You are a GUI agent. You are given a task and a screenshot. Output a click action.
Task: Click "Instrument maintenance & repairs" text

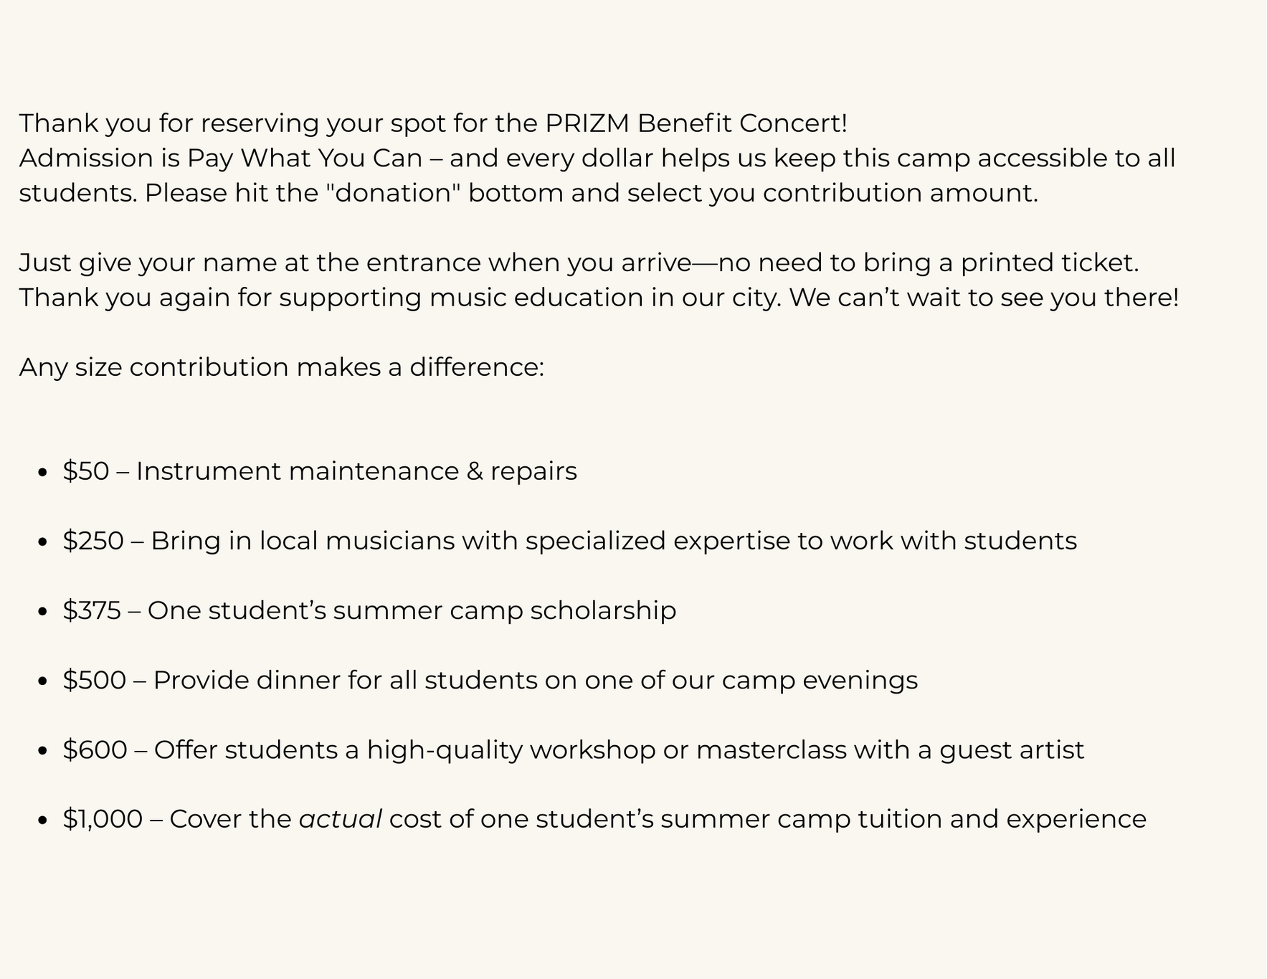pos(356,471)
